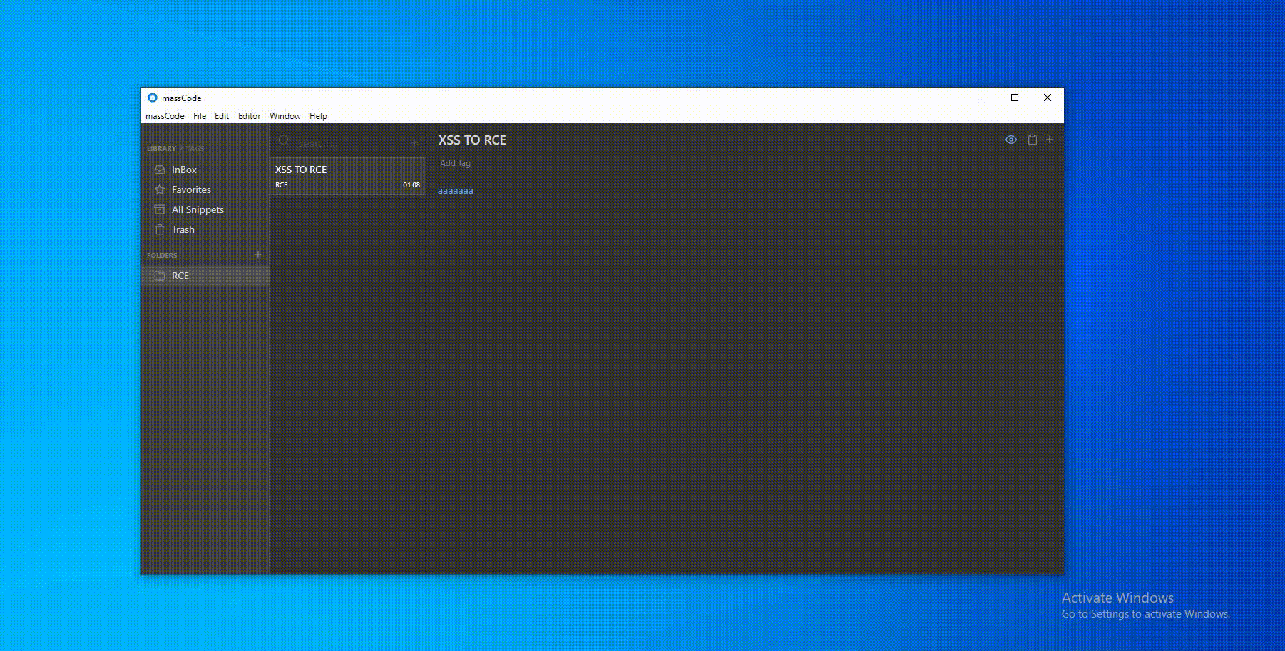Select the InBox library item

click(x=205, y=170)
